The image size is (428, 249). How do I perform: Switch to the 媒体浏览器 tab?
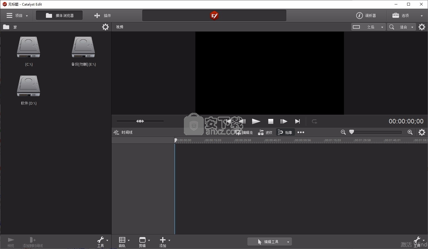pos(59,16)
